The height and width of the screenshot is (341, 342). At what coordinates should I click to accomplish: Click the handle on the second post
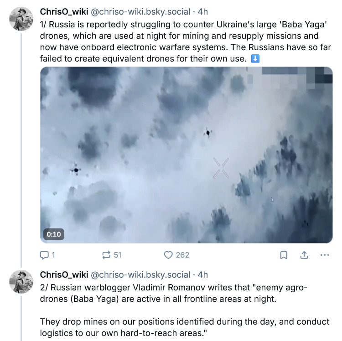pos(140,274)
